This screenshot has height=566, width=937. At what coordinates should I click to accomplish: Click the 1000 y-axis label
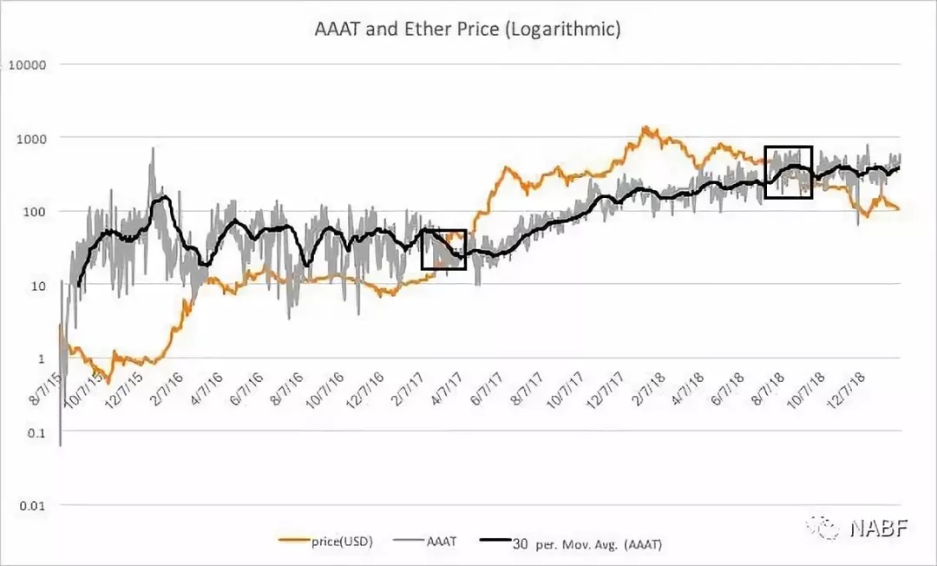click(31, 138)
